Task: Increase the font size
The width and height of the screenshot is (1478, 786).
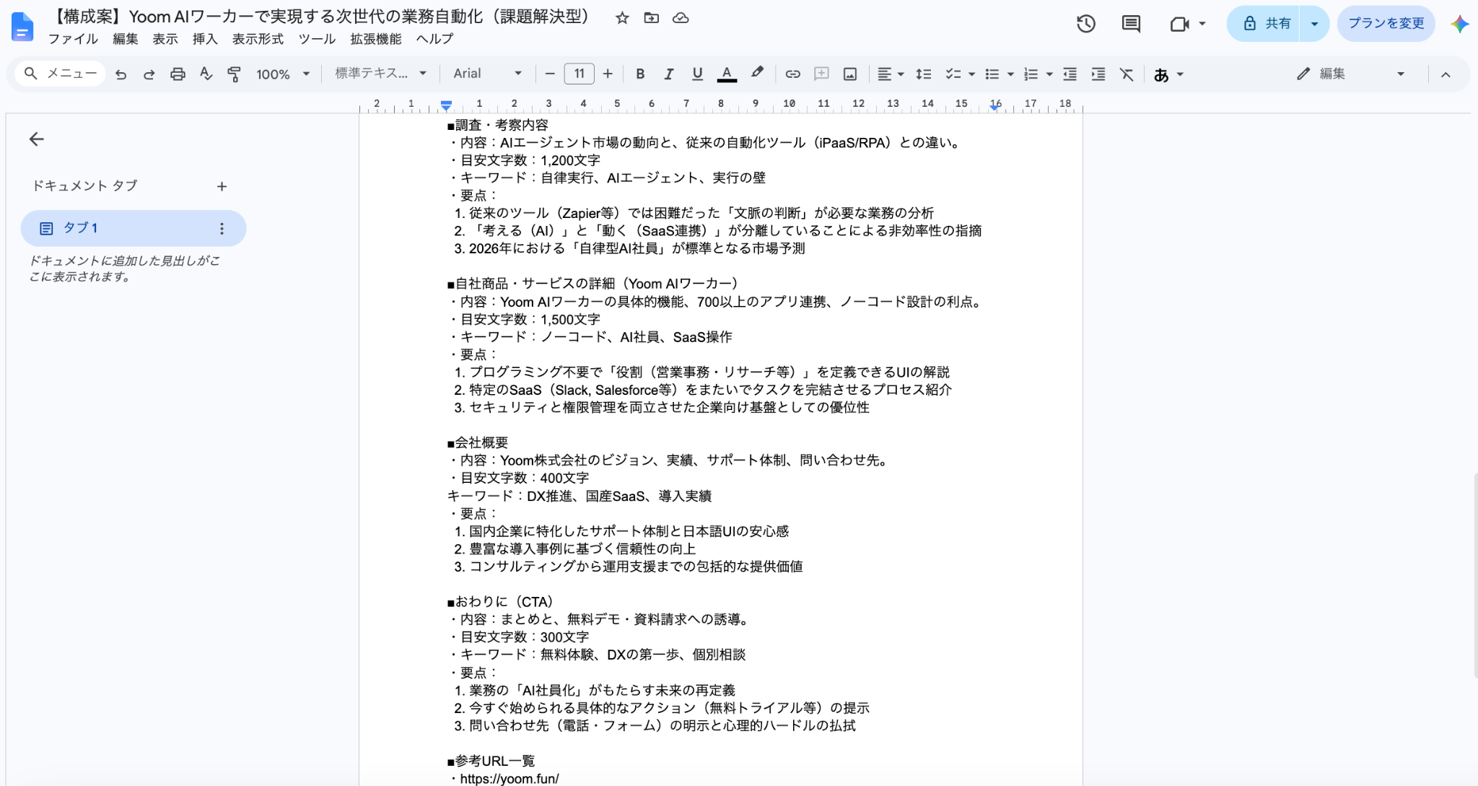Action: click(x=608, y=74)
